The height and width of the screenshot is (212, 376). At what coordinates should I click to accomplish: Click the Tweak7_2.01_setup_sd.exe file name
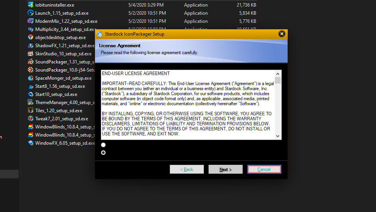pyautogui.click(x=61, y=119)
